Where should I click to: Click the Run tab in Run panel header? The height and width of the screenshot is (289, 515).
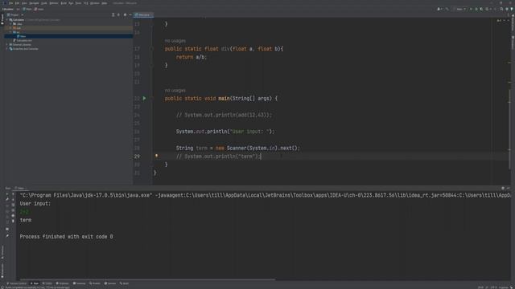click(20, 189)
